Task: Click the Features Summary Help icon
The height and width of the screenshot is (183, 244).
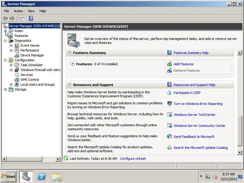Action: point(169,52)
